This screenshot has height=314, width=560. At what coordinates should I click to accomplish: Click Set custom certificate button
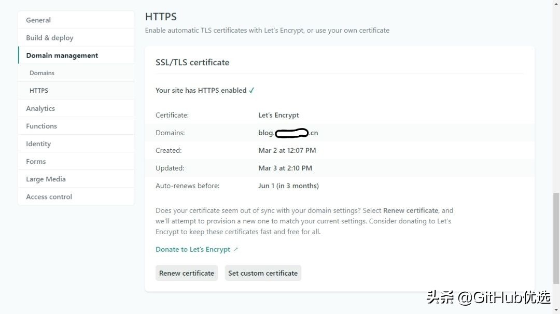point(263,273)
